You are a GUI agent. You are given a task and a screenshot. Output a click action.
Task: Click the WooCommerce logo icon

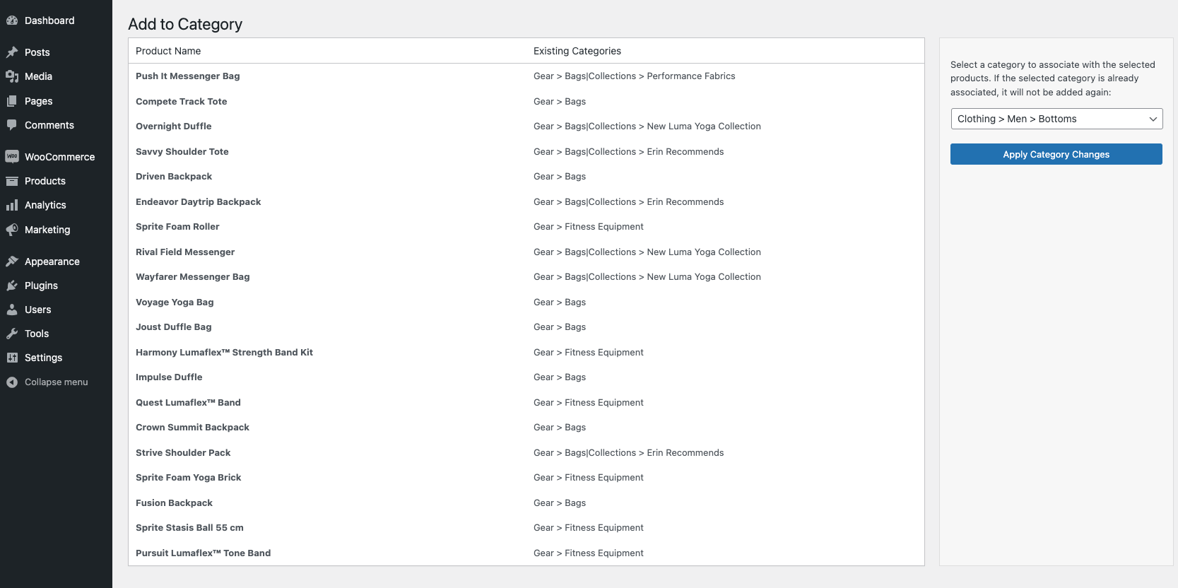point(12,157)
